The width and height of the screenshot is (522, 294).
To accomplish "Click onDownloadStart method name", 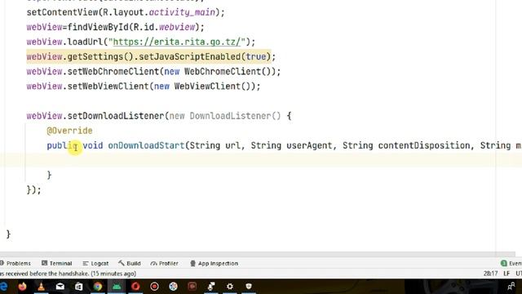I will [x=146, y=145].
